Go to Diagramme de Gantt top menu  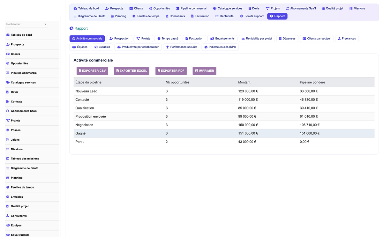(x=89, y=16)
